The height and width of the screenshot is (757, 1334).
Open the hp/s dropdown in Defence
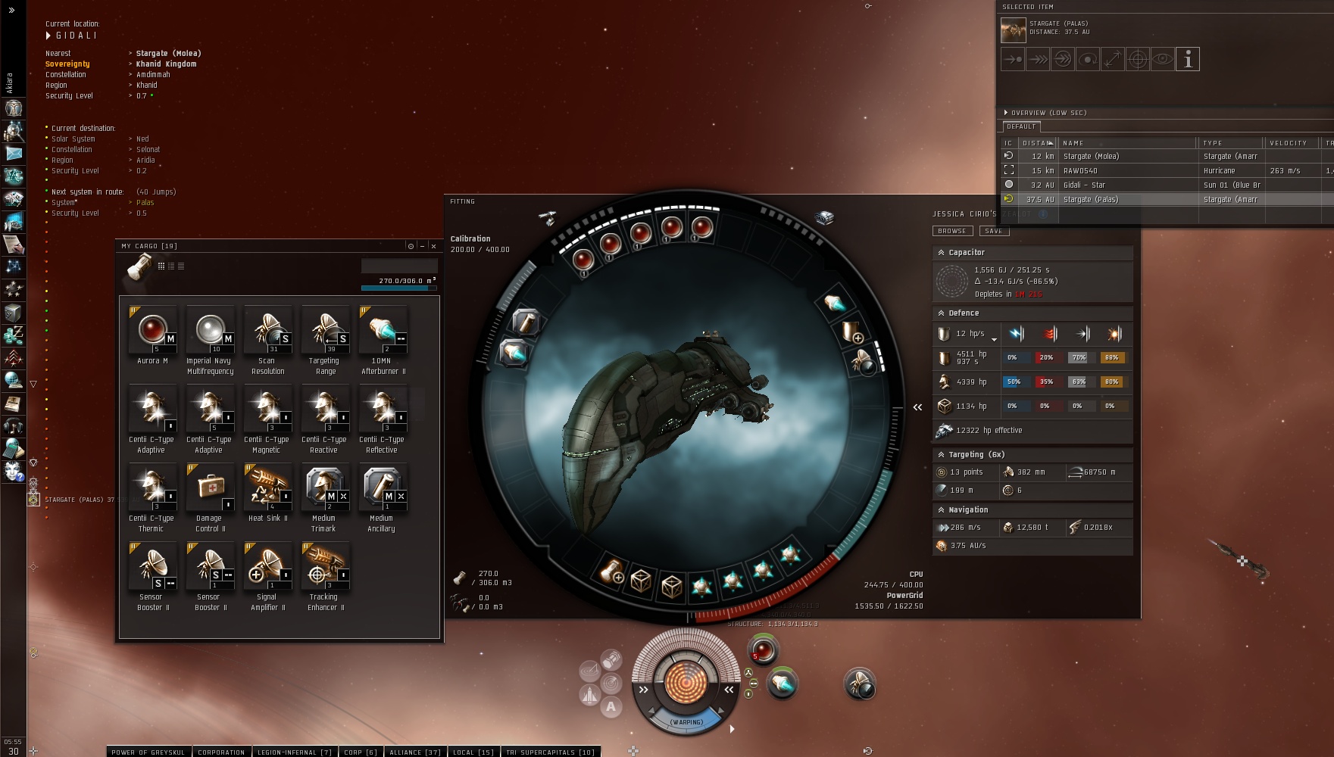[994, 340]
